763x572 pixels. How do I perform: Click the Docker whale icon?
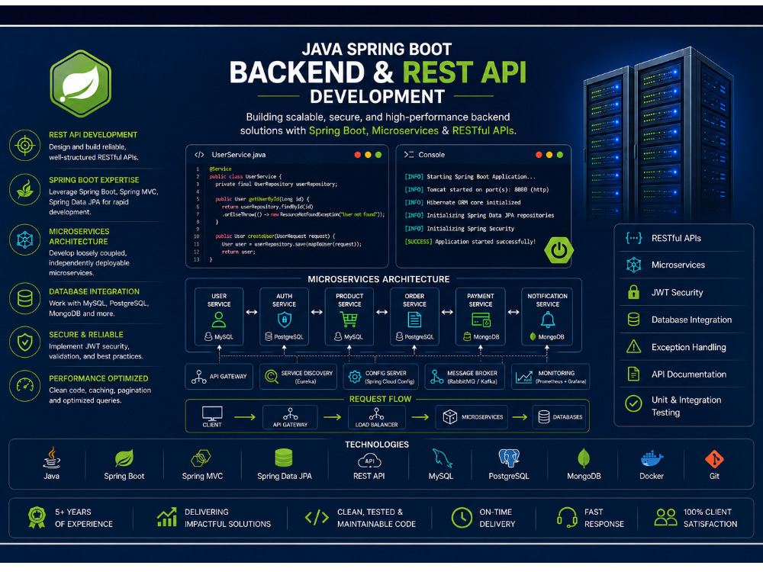(x=652, y=458)
